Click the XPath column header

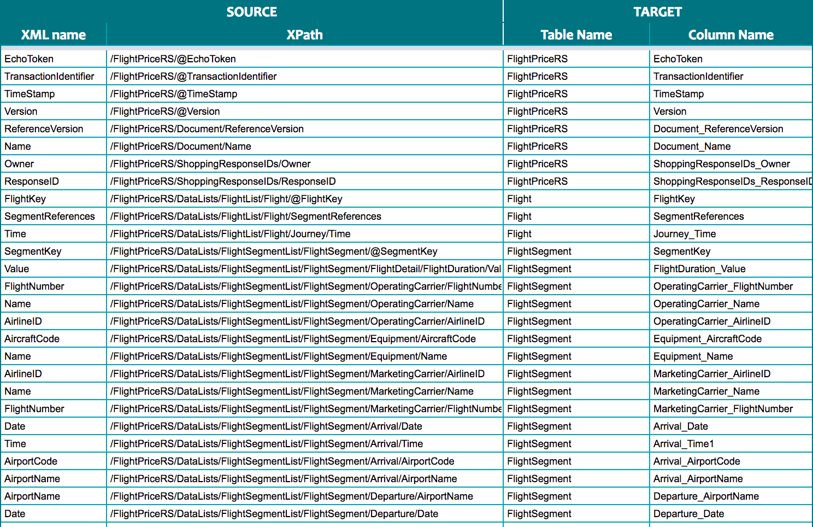click(x=305, y=34)
